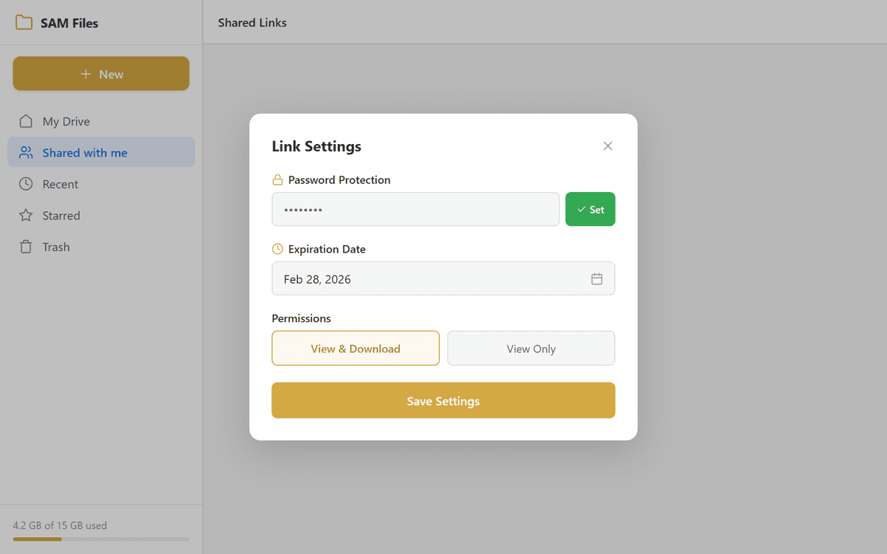Open My Drive in the sidebar
This screenshot has height=554, width=887.
(66, 121)
